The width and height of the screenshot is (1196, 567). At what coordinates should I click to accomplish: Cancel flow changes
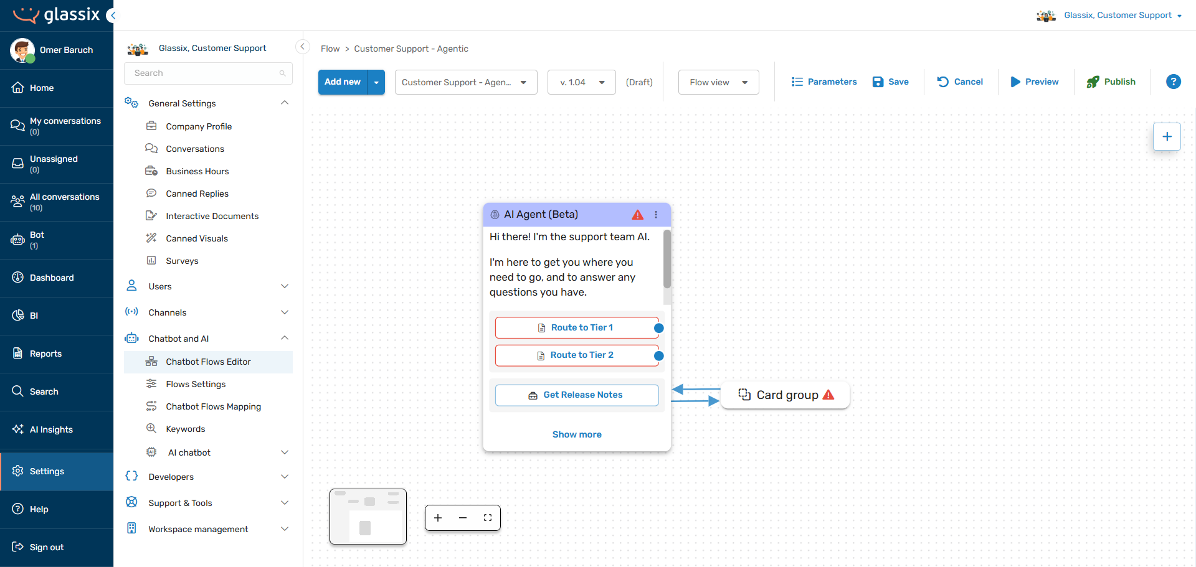tap(960, 82)
